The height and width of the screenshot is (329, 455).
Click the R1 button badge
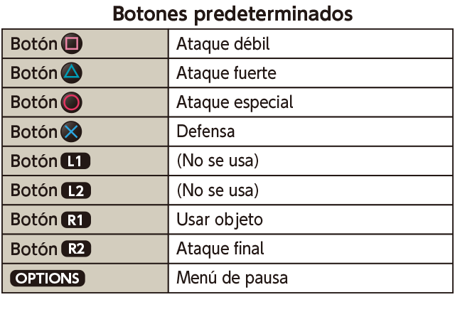pyautogui.click(x=76, y=220)
